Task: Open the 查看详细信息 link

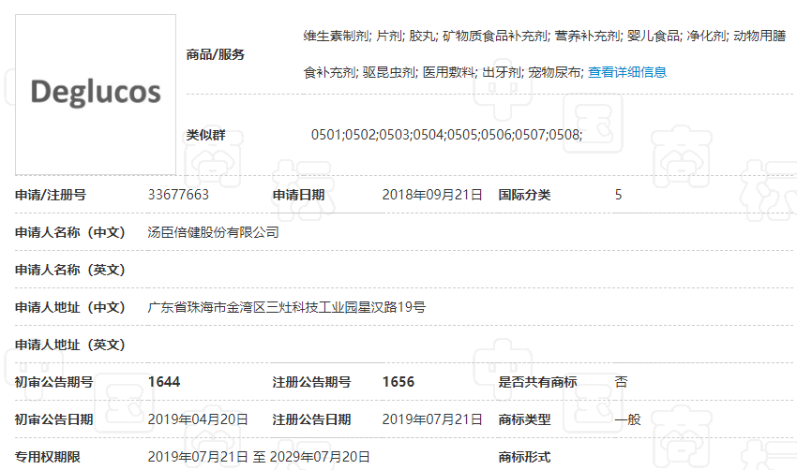Action: (626, 73)
